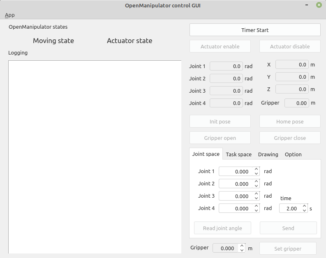The height and width of the screenshot is (258, 326).
Task: Increase Joint 1 value with up arrow
Action: 257,169
